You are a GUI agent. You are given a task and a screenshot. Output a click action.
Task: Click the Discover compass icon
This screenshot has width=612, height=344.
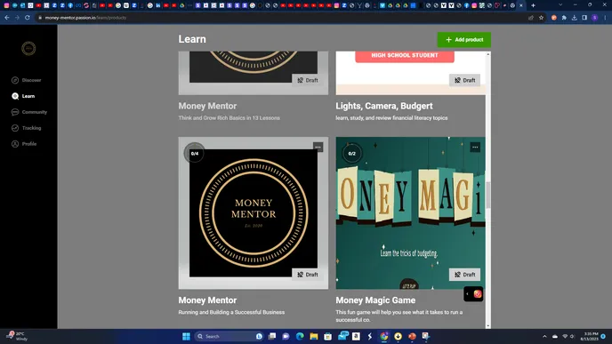coord(15,80)
